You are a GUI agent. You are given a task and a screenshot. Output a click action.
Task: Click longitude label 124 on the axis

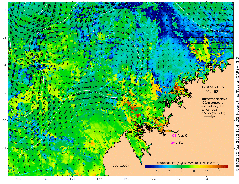coord(153,179)
